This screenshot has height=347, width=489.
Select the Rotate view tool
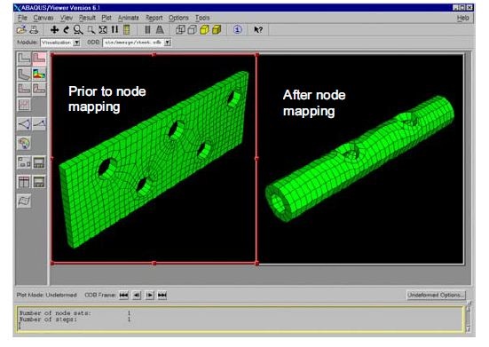point(66,29)
